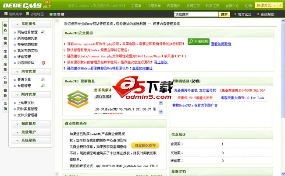
Task: Switch to the 模板 side tab
Action: pos(5,93)
